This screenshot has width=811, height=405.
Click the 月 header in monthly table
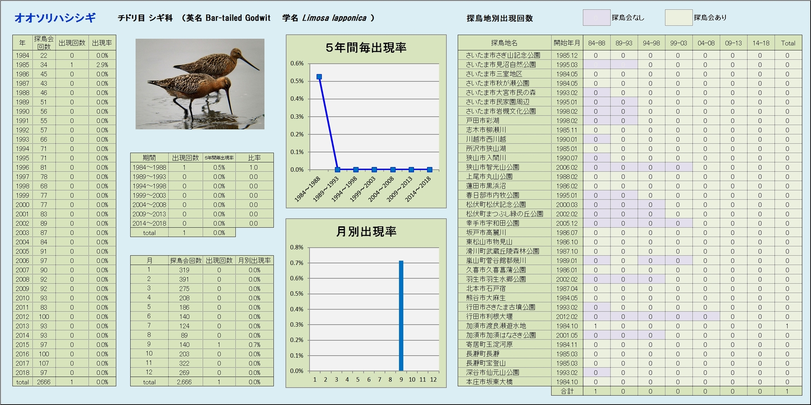[x=149, y=261]
